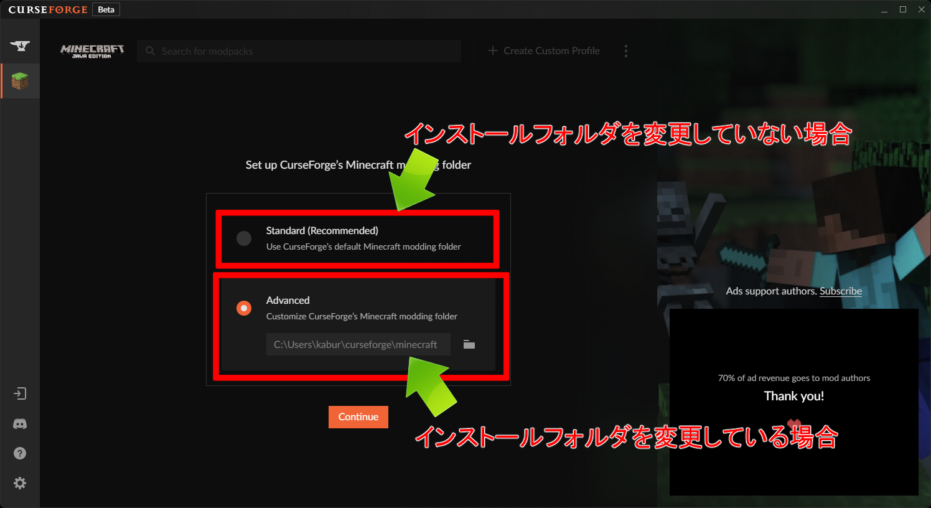Open the help question mark icon
Image resolution: width=931 pixels, height=508 pixels.
click(20, 453)
